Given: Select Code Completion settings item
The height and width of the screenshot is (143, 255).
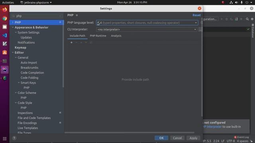Looking at the screenshot, I should click(x=32, y=73).
